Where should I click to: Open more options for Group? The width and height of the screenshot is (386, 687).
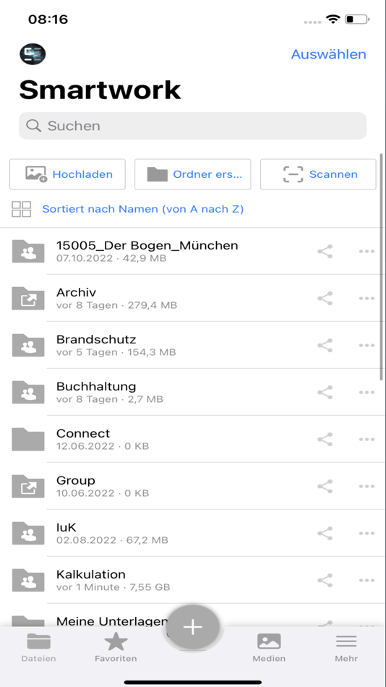pyautogui.click(x=366, y=487)
